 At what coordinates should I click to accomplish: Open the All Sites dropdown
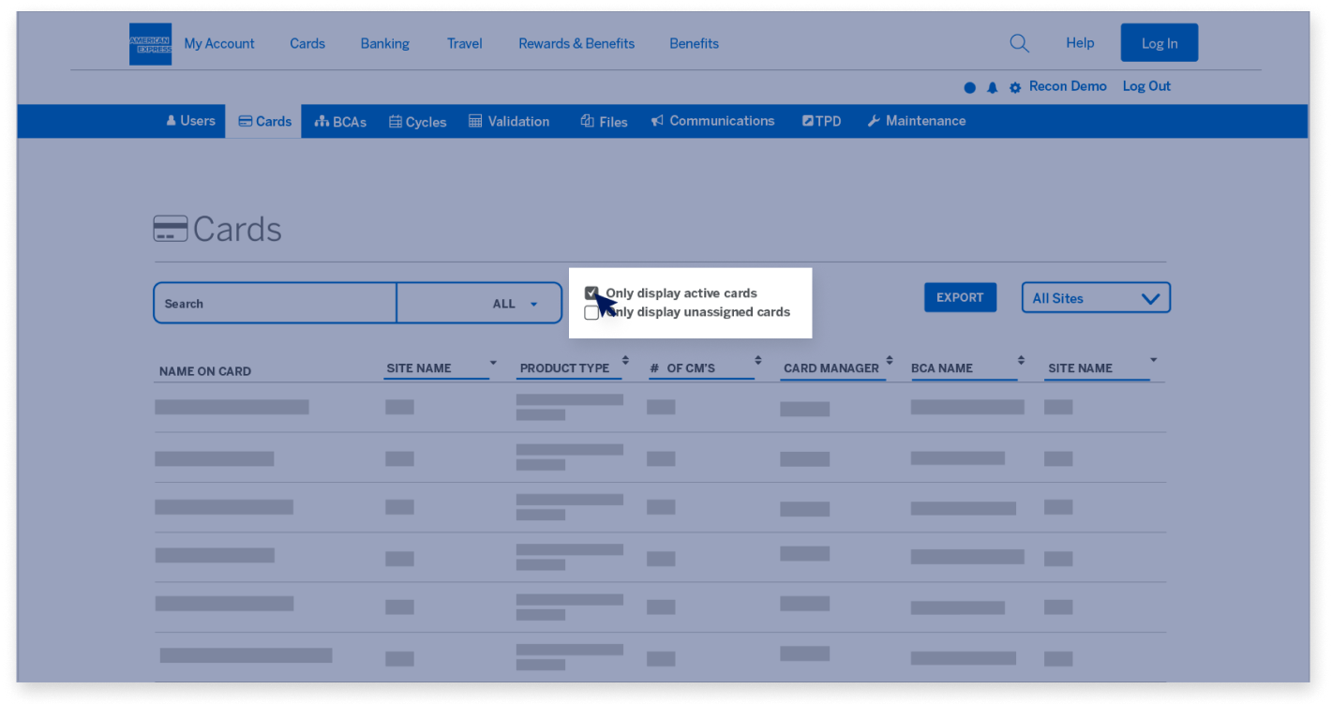1095,297
